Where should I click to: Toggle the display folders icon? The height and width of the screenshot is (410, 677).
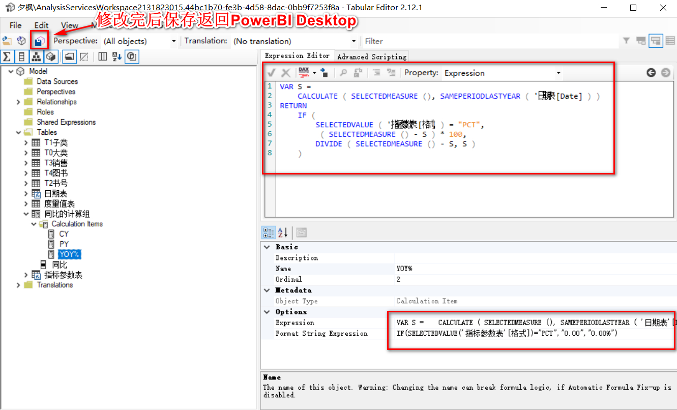[69, 56]
